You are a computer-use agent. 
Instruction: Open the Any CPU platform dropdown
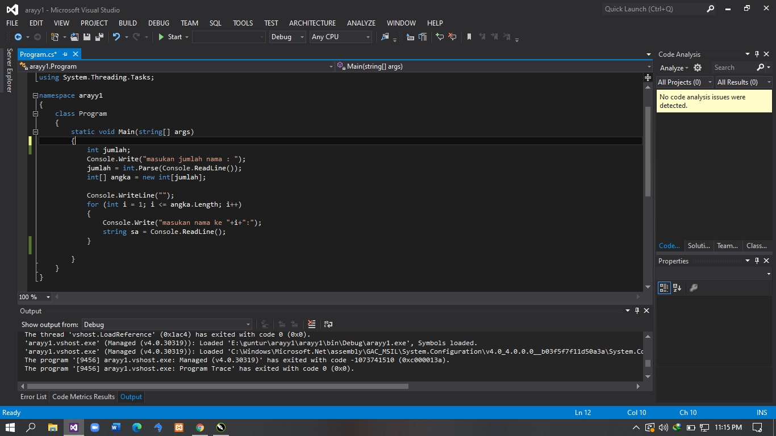[341, 37]
